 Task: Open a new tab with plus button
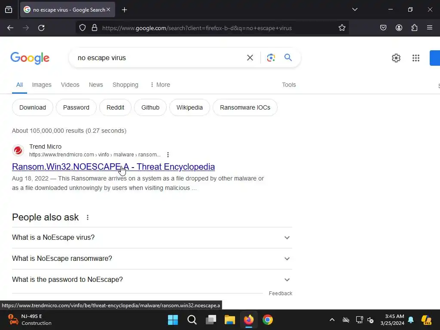124,10
